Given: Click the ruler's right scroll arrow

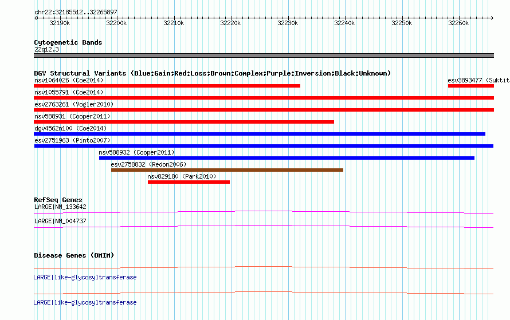Looking at the screenshot, I should point(492,18).
